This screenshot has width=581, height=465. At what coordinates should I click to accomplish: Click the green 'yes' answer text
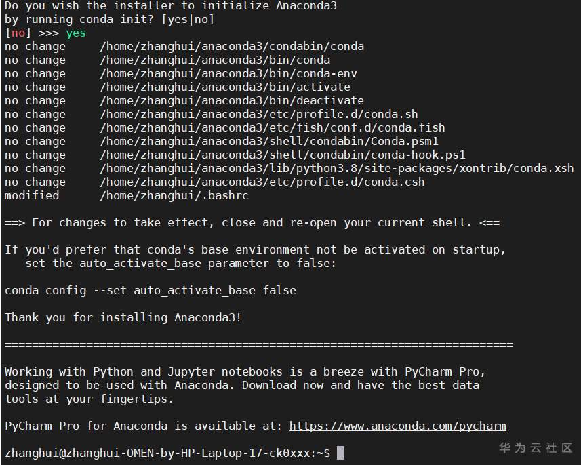(76, 33)
